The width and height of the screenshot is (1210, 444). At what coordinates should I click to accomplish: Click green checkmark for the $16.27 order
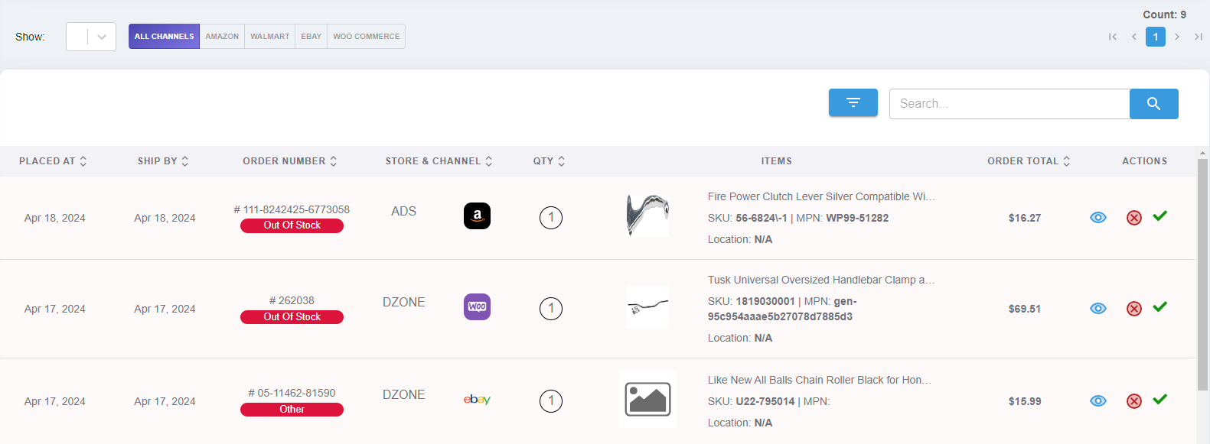(1159, 216)
